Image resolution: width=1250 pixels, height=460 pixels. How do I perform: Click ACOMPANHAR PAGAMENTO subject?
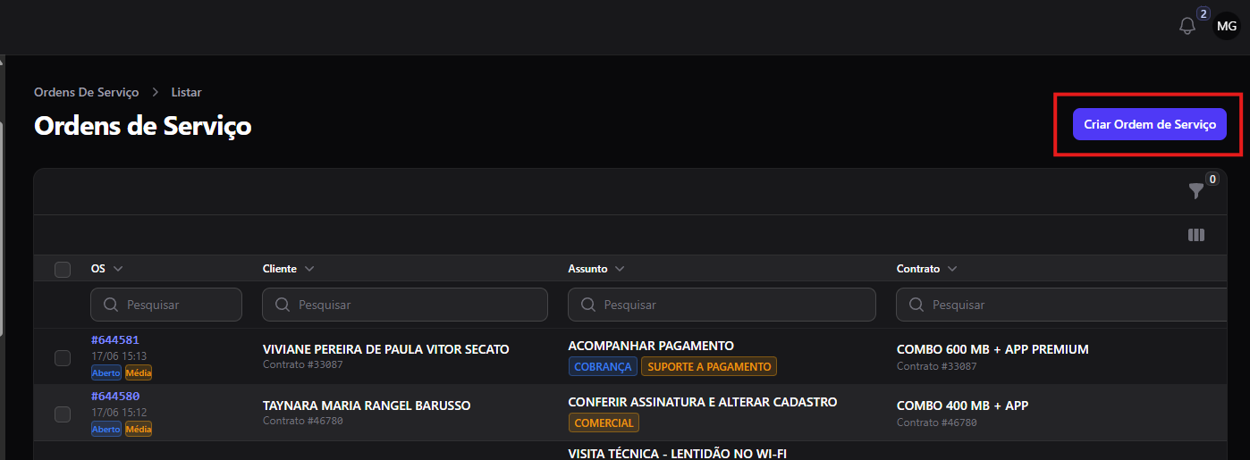click(x=651, y=346)
